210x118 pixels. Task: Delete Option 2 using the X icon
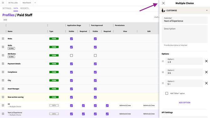tap(206, 72)
